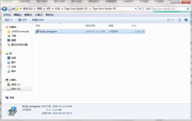Go to Tiger Icon Studio 3D breadcrumb
This screenshot has width=192, height=121.
click(76, 9)
